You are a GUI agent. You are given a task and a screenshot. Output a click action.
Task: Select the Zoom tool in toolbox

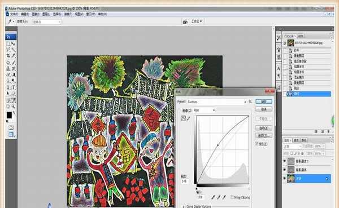(x=13, y=107)
